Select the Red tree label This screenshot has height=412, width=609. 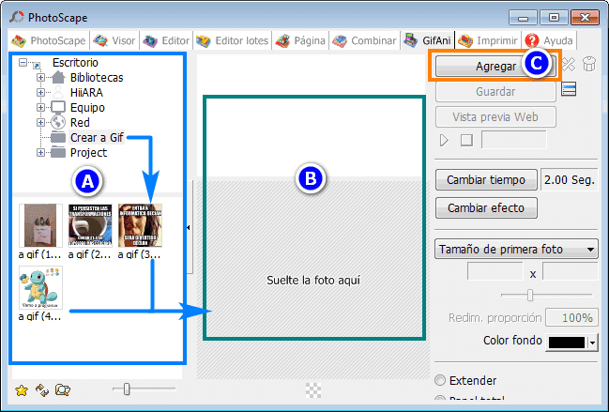80,122
